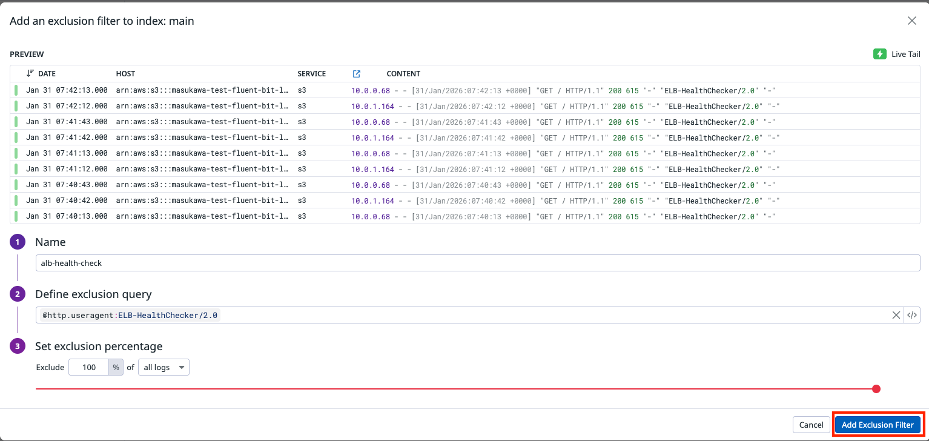Focus the Name field containing alb-health-check
Screen dimensions: 929x441
(x=477, y=263)
